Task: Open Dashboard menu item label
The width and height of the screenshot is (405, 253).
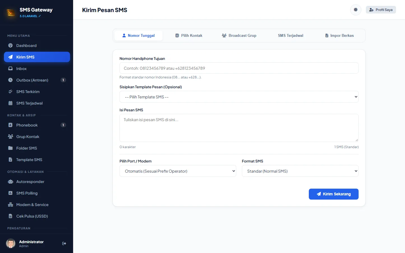Action: coord(26,46)
